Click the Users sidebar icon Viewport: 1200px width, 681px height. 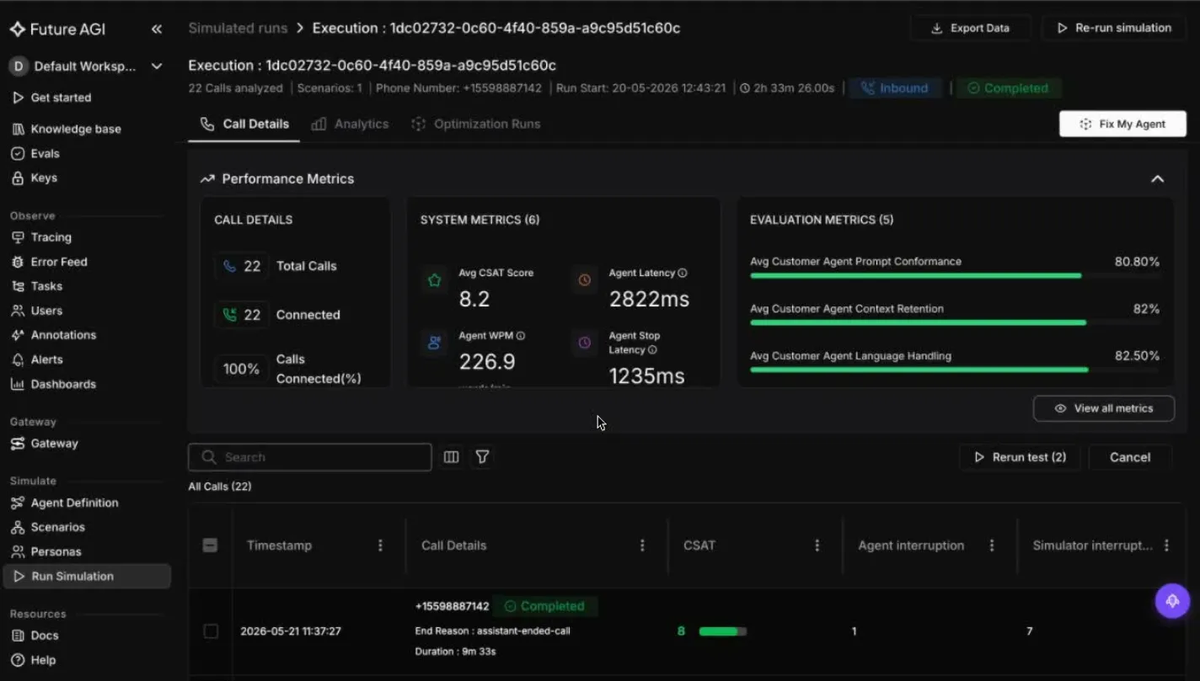pos(18,311)
